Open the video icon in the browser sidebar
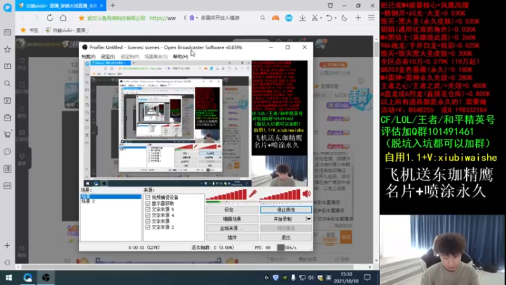Screen dimensions: 506x285 click(7, 101)
